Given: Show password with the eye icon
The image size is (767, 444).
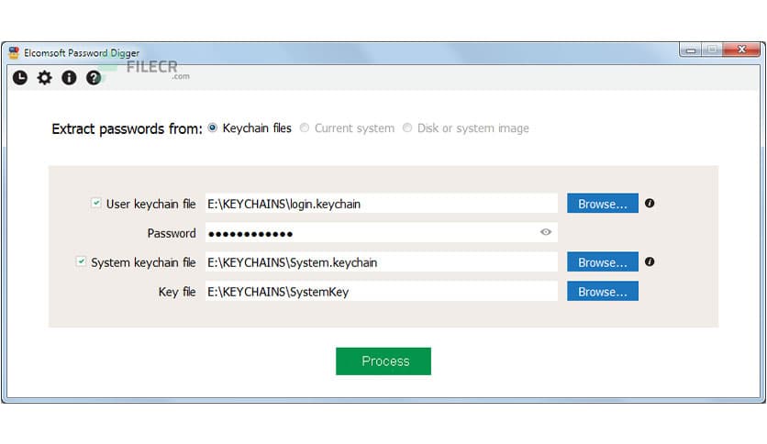Looking at the screenshot, I should pos(546,232).
